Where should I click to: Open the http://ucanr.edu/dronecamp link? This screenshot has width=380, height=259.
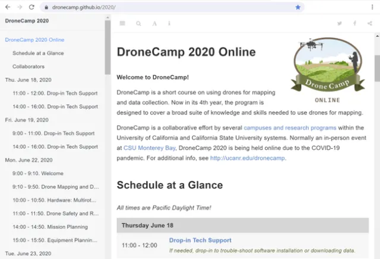(x=248, y=158)
